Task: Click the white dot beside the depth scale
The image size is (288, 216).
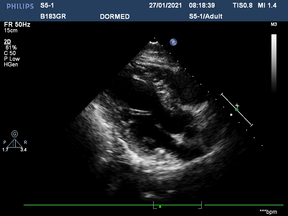Action: 231,115
